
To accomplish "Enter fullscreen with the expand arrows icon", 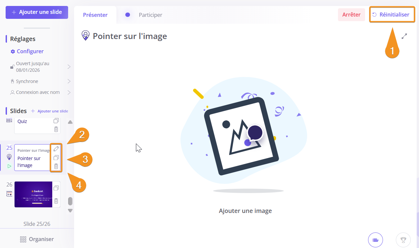I will tap(404, 36).
